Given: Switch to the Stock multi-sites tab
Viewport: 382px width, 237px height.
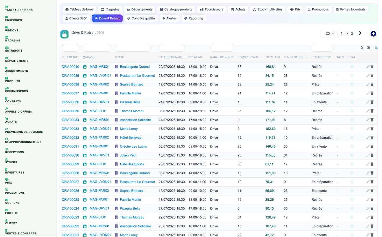Looking at the screenshot, I should tap(267, 9).
